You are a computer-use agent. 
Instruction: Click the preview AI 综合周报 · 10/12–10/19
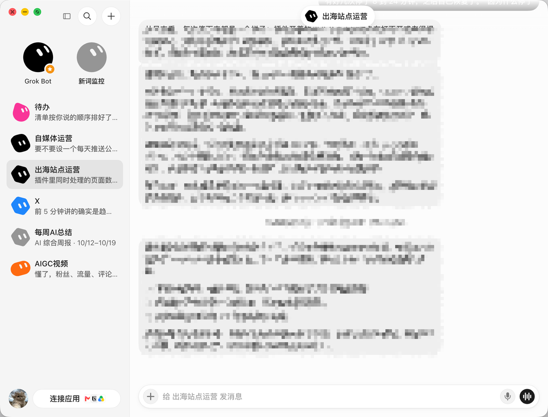pos(75,243)
